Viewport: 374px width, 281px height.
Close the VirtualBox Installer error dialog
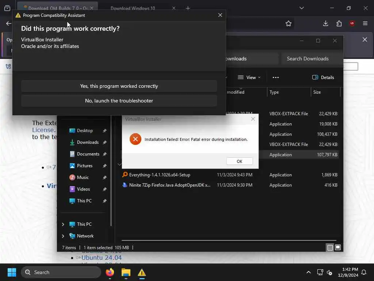(x=253, y=119)
